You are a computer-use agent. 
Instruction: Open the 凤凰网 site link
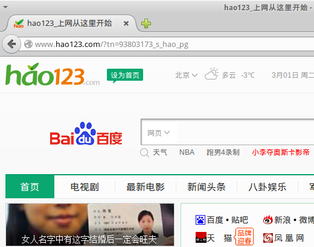[x=289, y=238]
